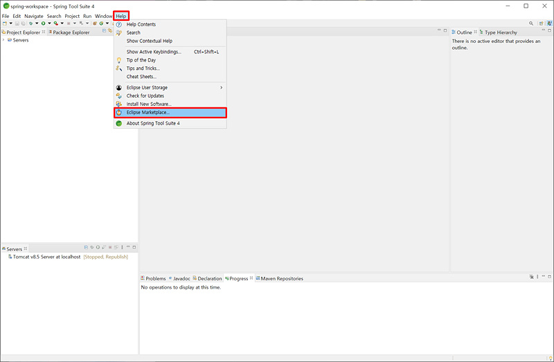554x362 pixels.
Task: Click the Debug bug icon in toolbar
Action: point(30,24)
